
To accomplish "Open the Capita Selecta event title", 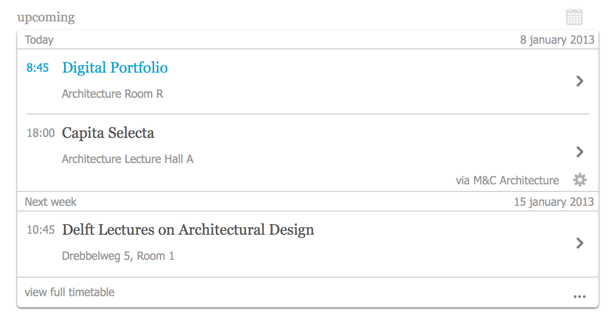I will click(108, 133).
